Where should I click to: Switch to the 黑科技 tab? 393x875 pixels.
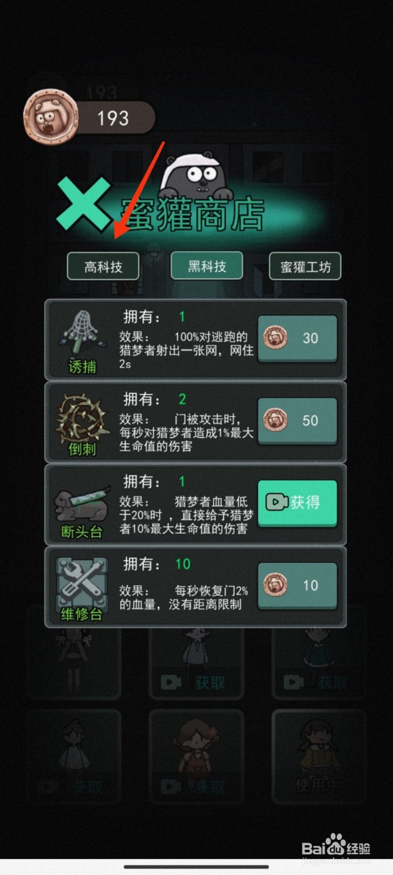tap(207, 266)
